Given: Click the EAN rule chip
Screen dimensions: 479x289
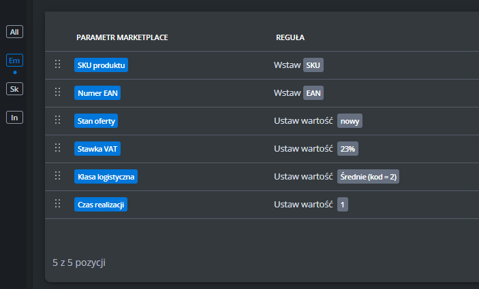Looking at the screenshot, I should coord(313,93).
